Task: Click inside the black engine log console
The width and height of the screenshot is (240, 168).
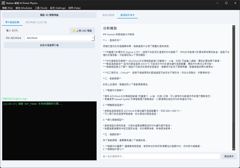Action: 49,132
